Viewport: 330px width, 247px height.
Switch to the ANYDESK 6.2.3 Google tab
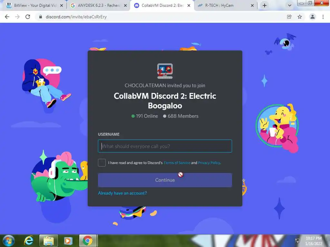pyautogui.click(x=99, y=5)
